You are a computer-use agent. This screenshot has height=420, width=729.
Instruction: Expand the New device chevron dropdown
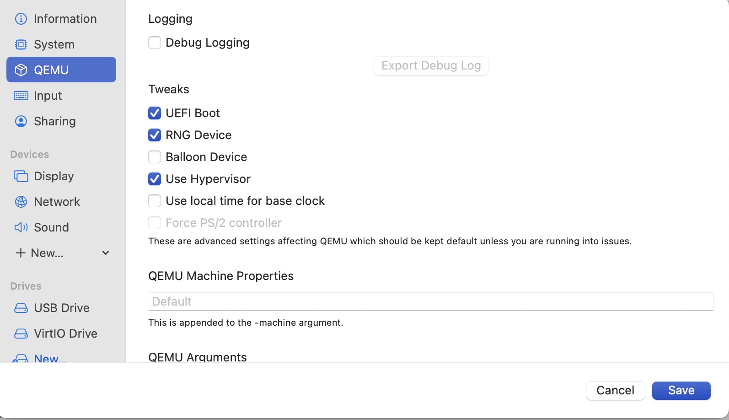point(106,253)
